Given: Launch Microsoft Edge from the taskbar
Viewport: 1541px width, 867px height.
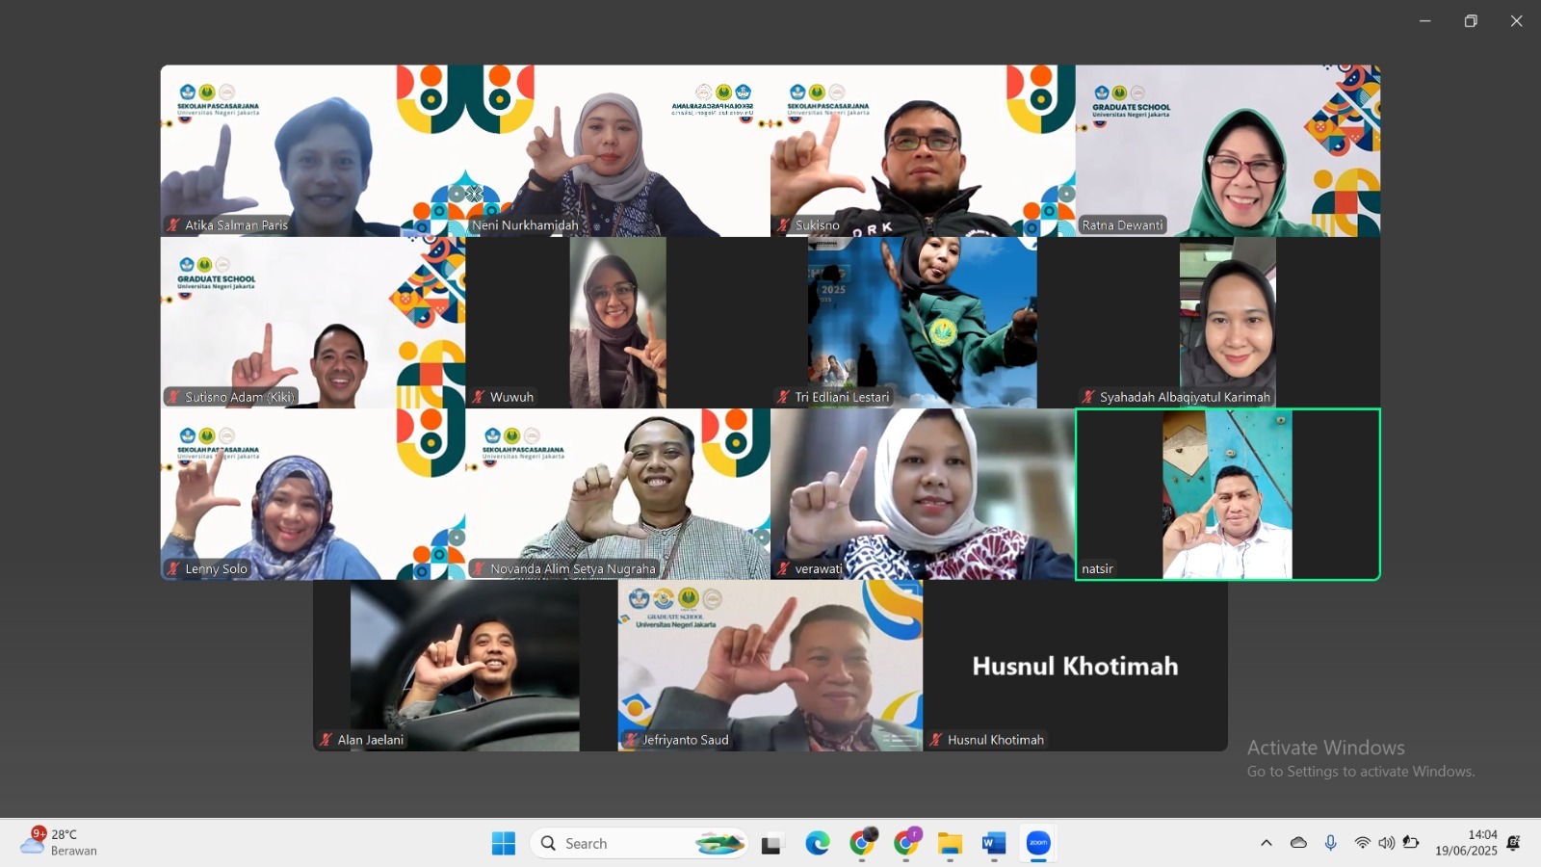Looking at the screenshot, I should [x=818, y=844].
